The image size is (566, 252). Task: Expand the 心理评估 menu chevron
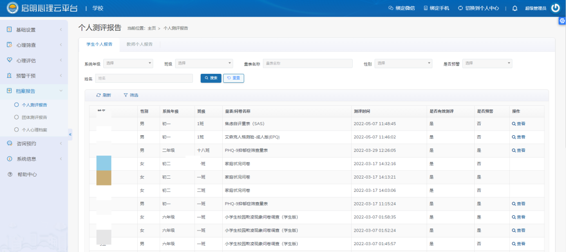point(61,60)
